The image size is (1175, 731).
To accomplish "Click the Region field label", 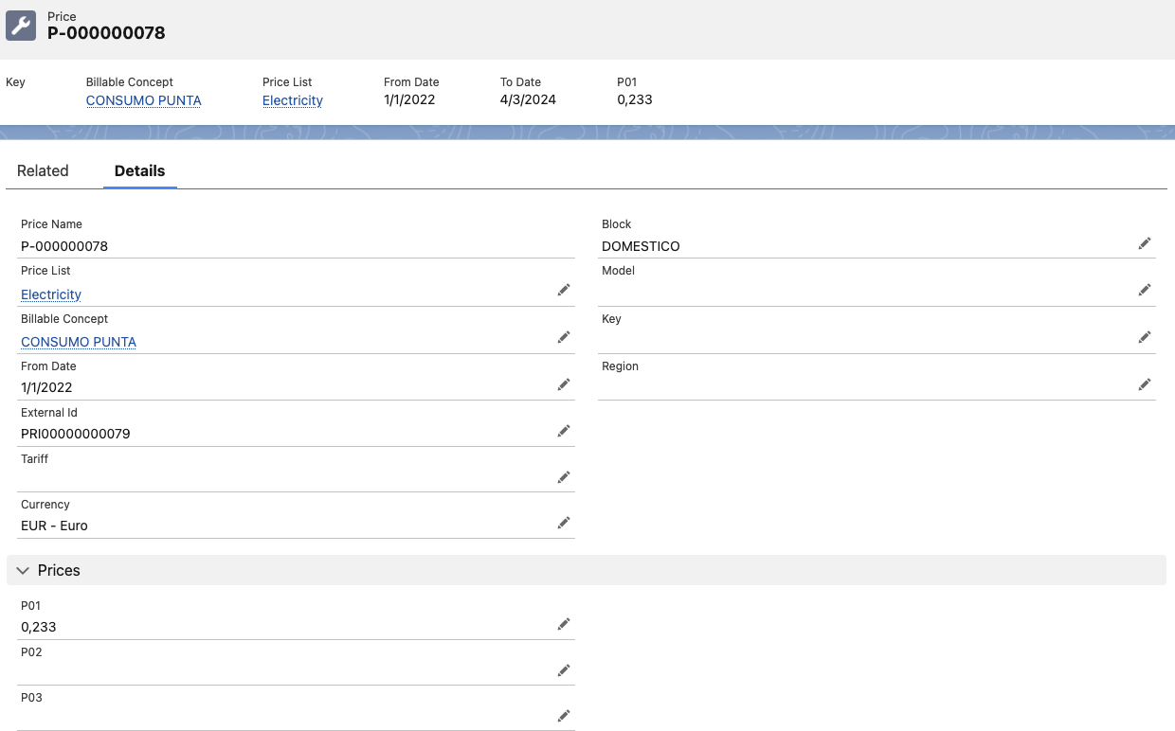I will tap(620, 366).
